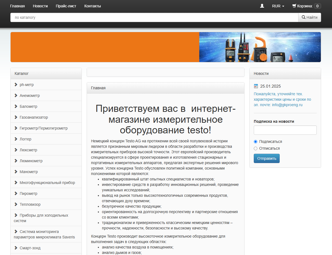Open Новости in top menu
Screen dimensions: 332x255
(x=40, y=6)
